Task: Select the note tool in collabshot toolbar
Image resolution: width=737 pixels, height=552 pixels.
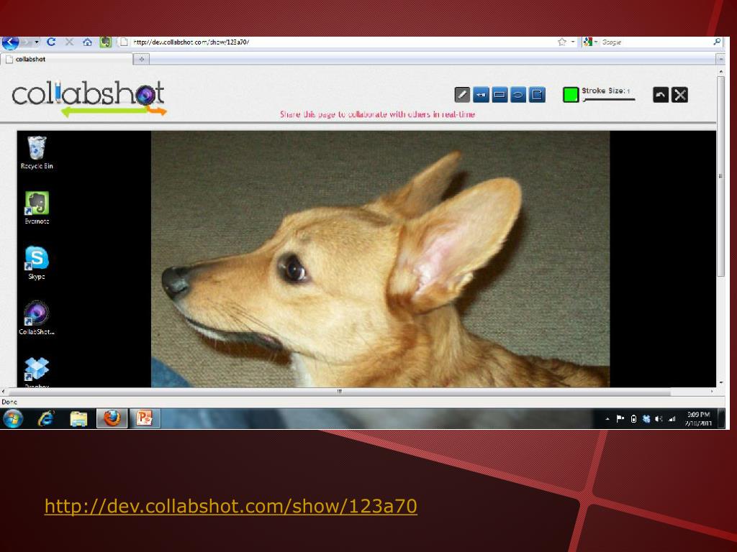Action: point(537,95)
